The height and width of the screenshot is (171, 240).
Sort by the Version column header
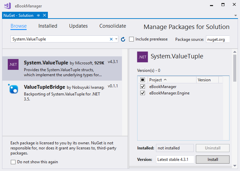click(207, 80)
